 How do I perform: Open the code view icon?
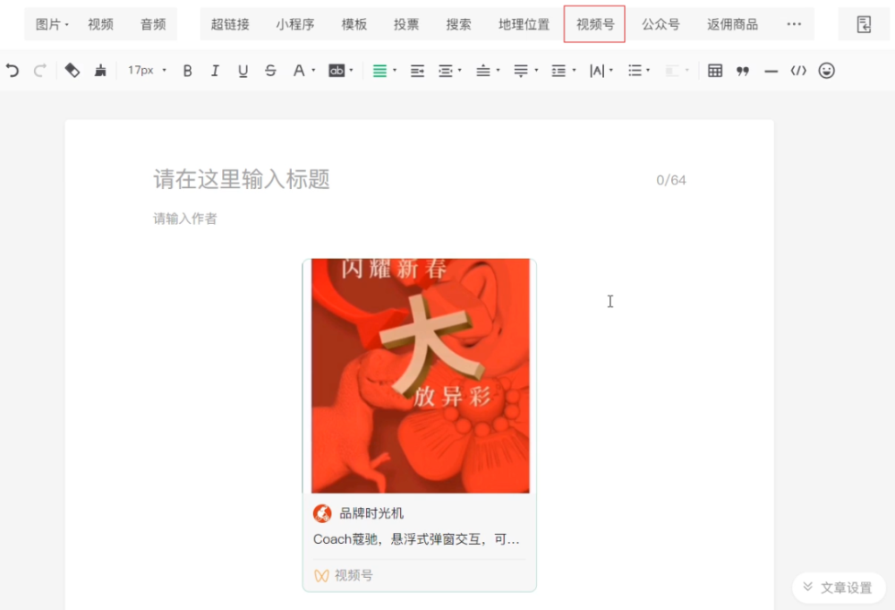[798, 71]
